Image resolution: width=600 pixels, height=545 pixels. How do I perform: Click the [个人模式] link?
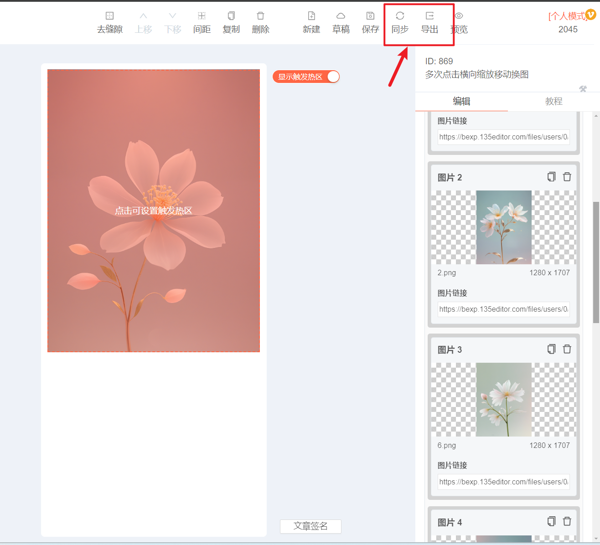click(x=567, y=16)
